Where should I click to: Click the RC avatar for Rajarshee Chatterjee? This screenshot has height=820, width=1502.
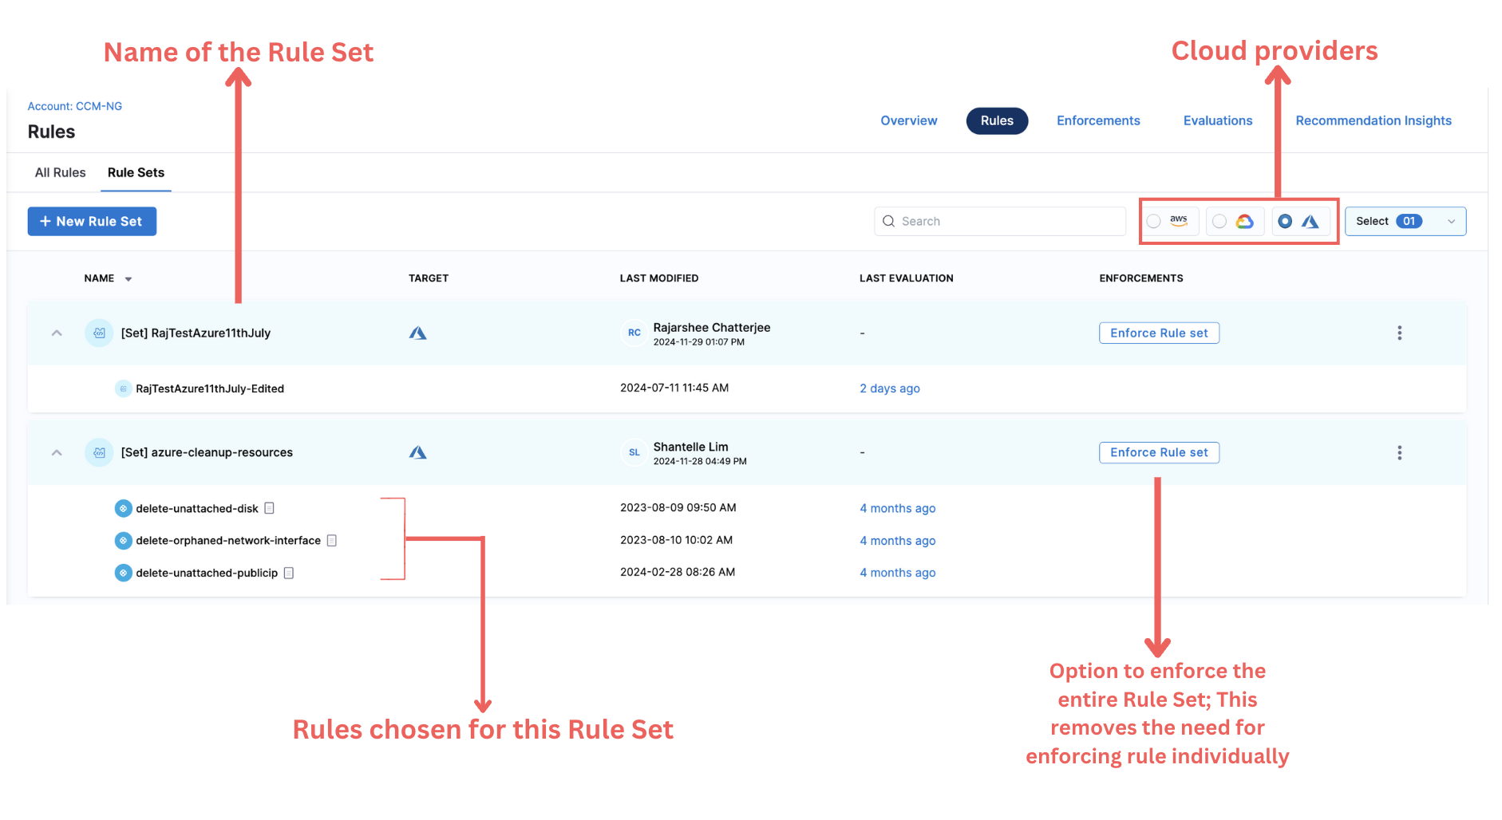[x=634, y=333]
